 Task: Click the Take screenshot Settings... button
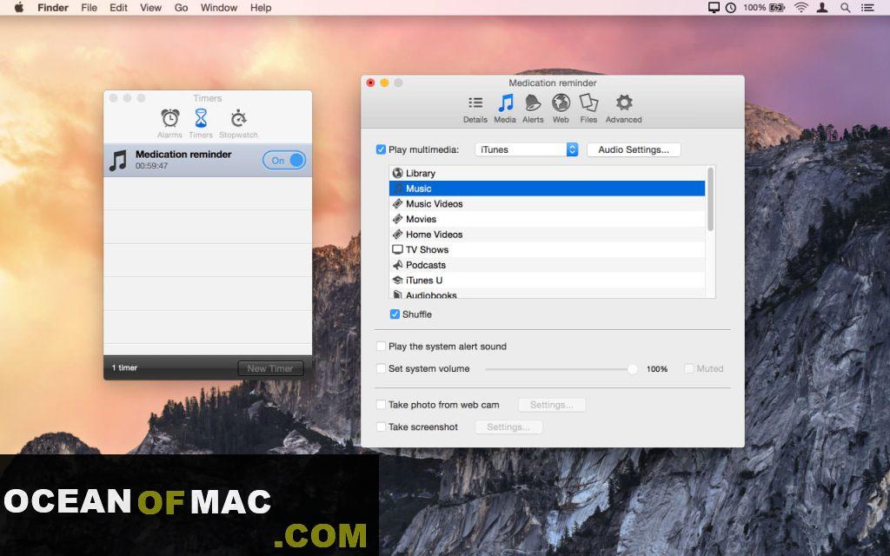508,427
